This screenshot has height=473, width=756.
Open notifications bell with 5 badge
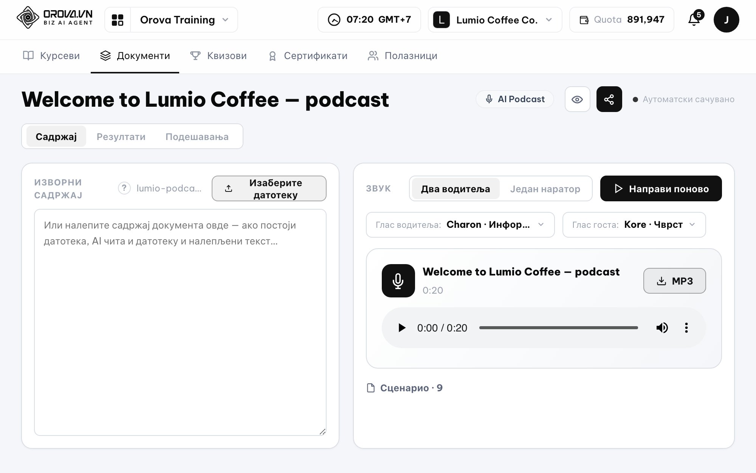[x=695, y=19]
